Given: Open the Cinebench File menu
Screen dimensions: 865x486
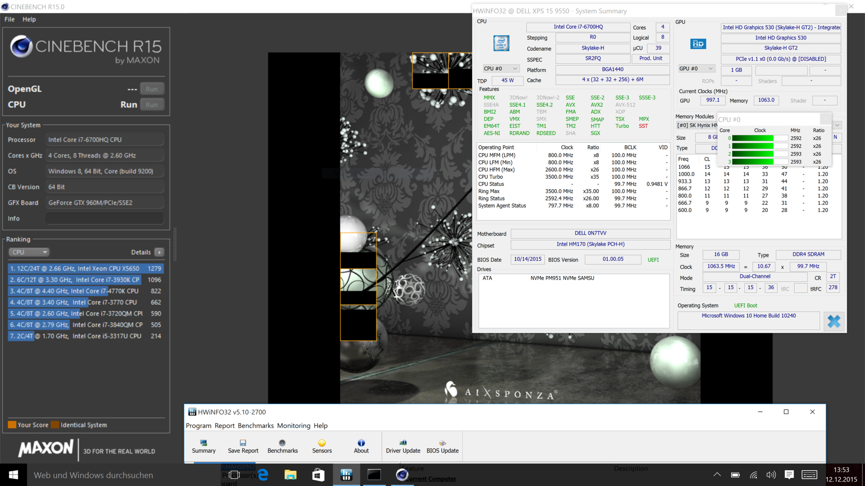Looking at the screenshot, I should point(9,19).
